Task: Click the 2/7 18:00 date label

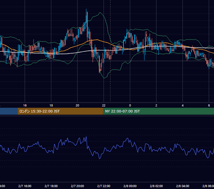Action: point(51,186)
